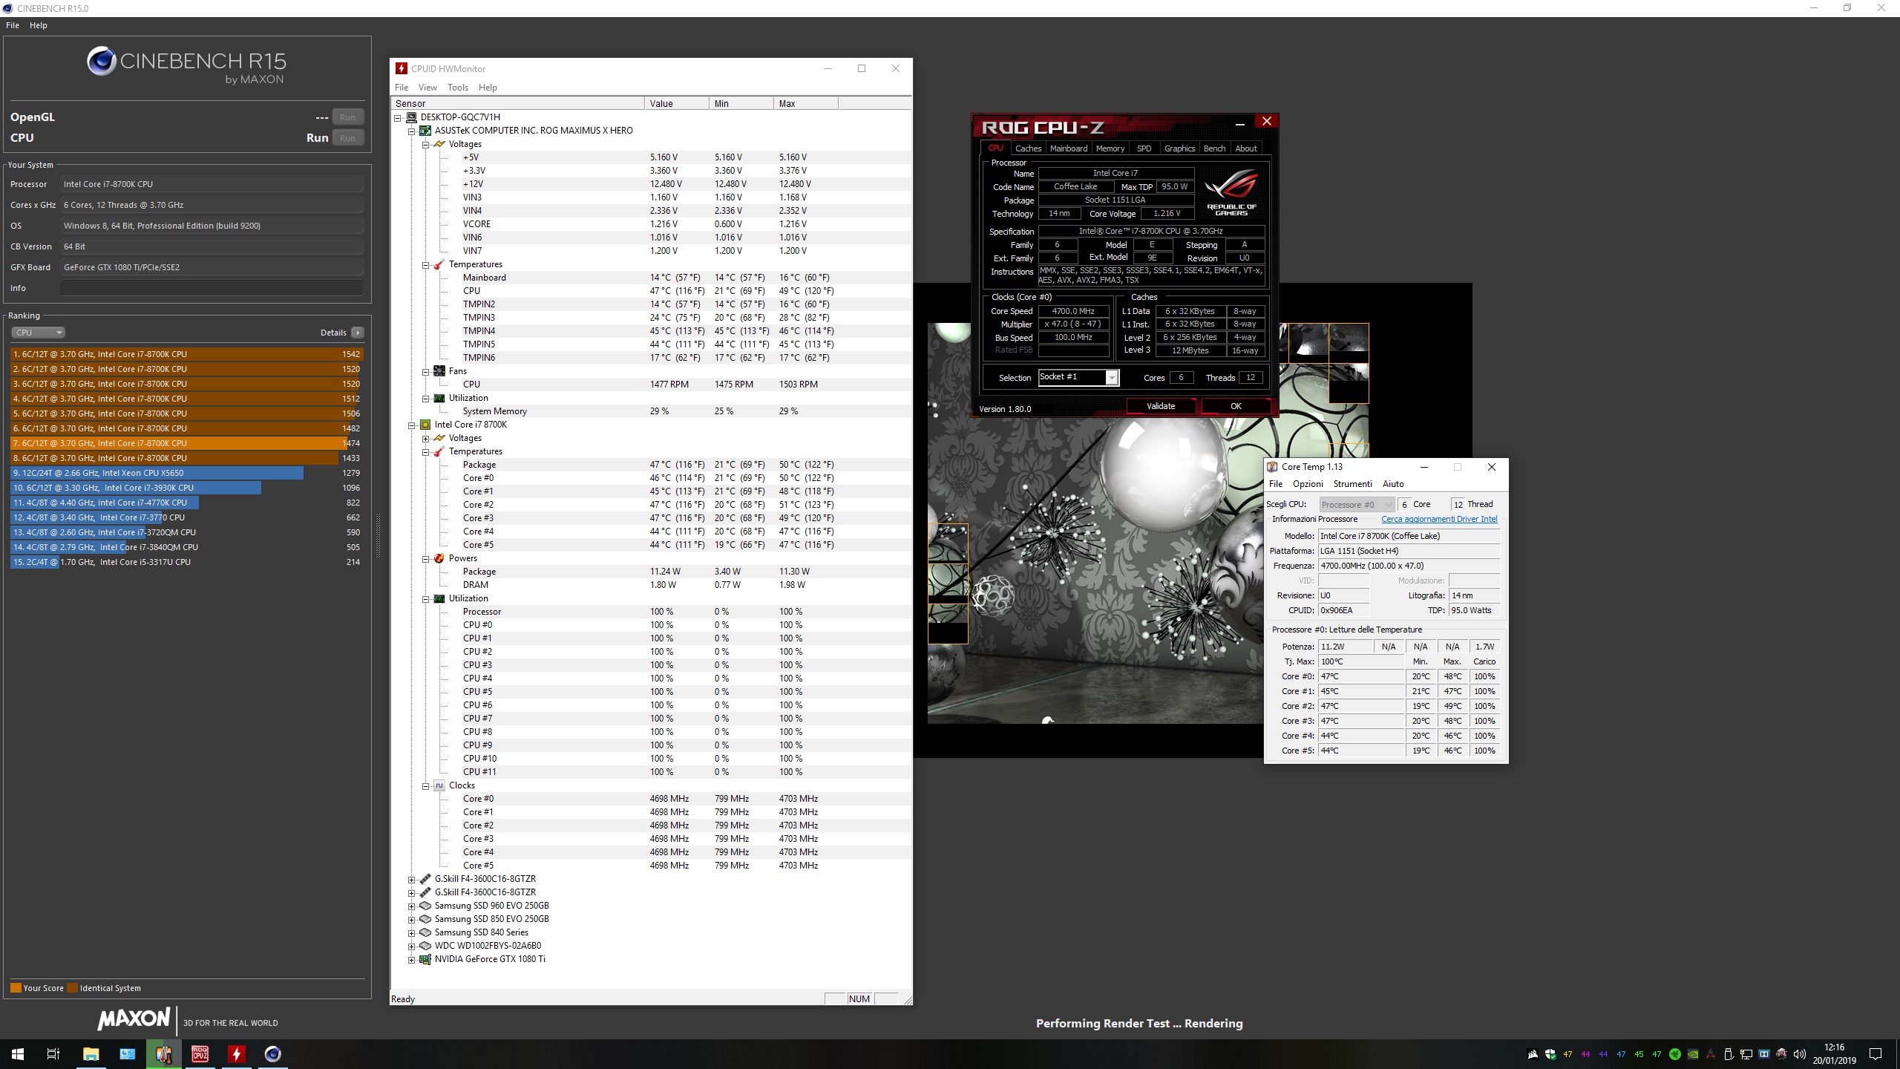Open the volume control in the tray

click(1800, 1054)
